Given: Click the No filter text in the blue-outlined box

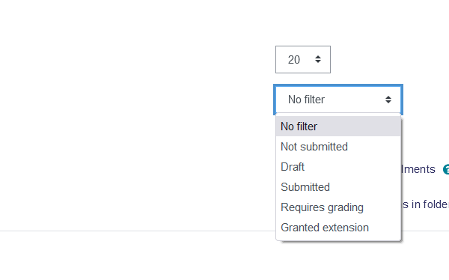Looking at the screenshot, I should pyautogui.click(x=306, y=100).
